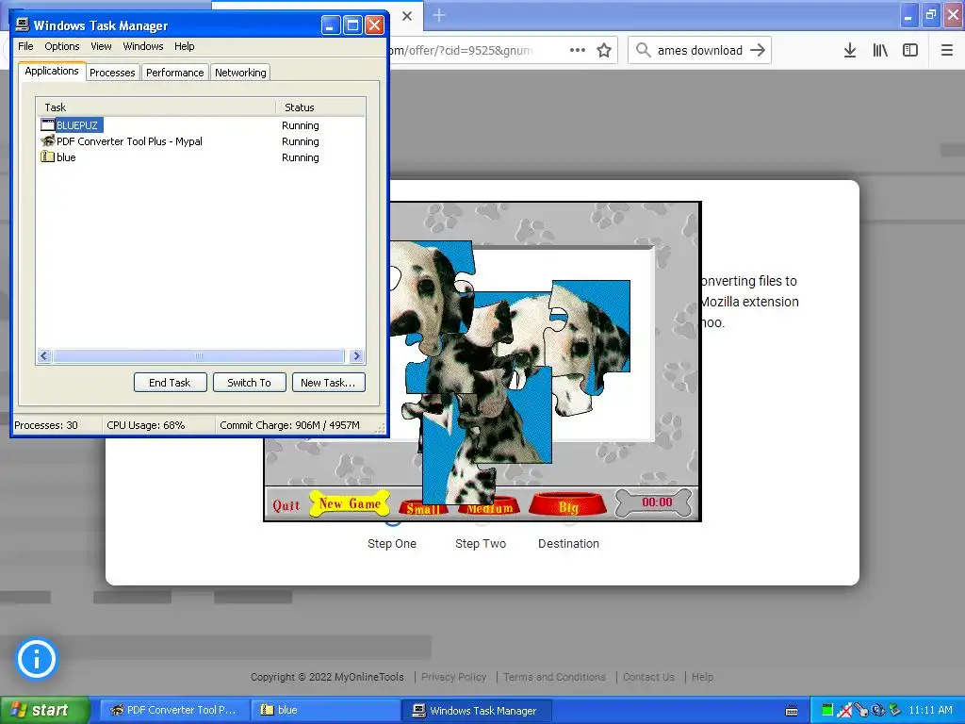Viewport: 965px width, 724px height.
Task: Open the browser Library icon
Action: (x=880, y=50)
